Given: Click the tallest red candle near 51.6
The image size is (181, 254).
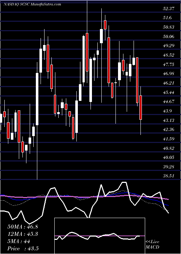Looking at the screenshot, I should (105, 25).
